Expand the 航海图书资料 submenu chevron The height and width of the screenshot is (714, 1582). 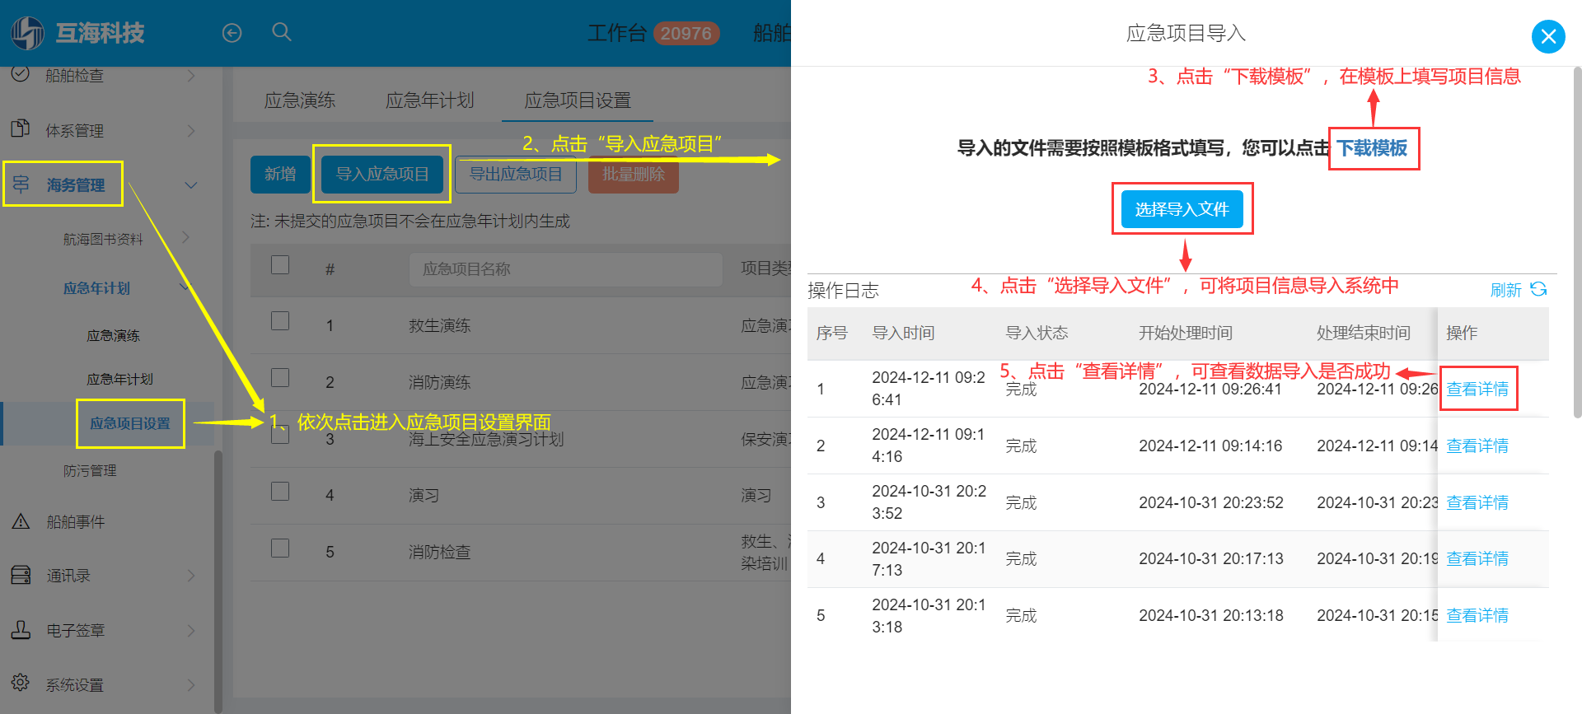tap(185, 237)
